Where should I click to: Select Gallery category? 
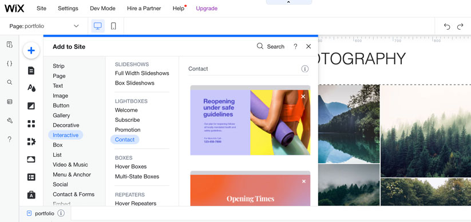coord(61,116)
